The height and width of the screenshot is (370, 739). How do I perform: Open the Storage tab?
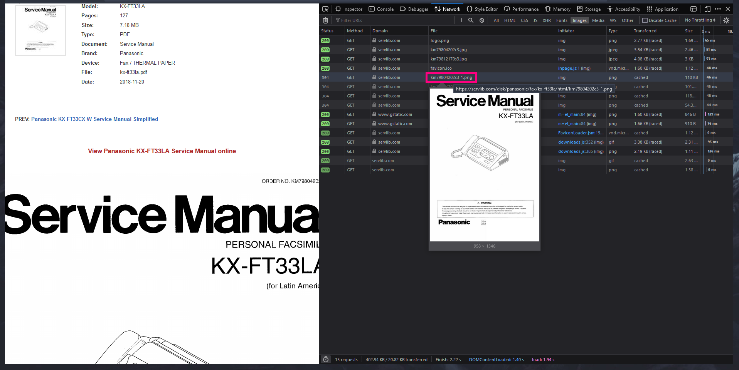[589, 9]
